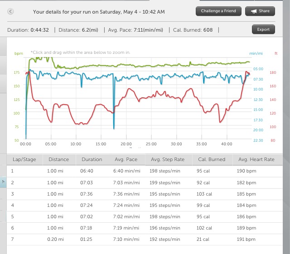Click the Duration column header
The image size is (290, 254).
pyautogui.click(x=92, y=159)
